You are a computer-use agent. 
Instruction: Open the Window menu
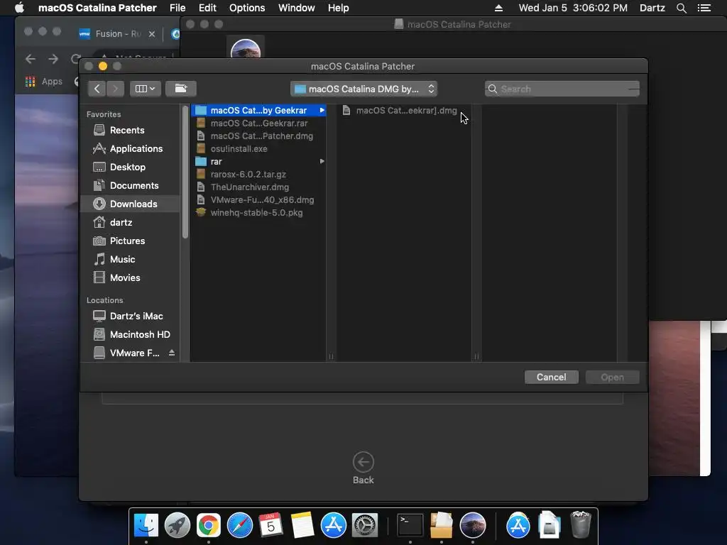296,8
